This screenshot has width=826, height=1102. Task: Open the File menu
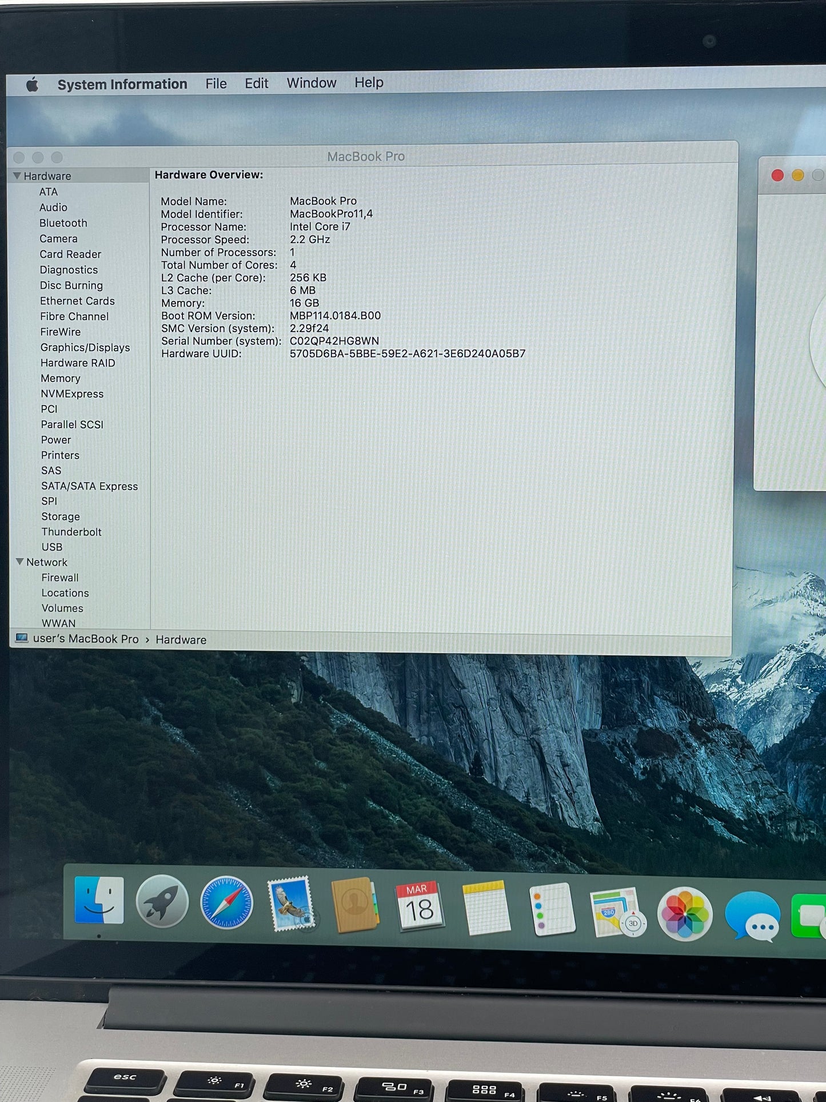tap(216, 83)
